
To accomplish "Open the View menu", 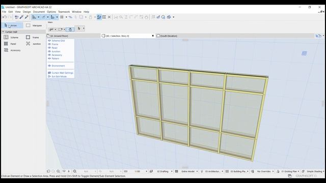I will [18, 12].
